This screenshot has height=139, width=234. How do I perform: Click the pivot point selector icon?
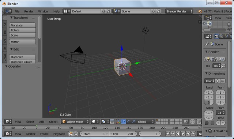[105, 121]
